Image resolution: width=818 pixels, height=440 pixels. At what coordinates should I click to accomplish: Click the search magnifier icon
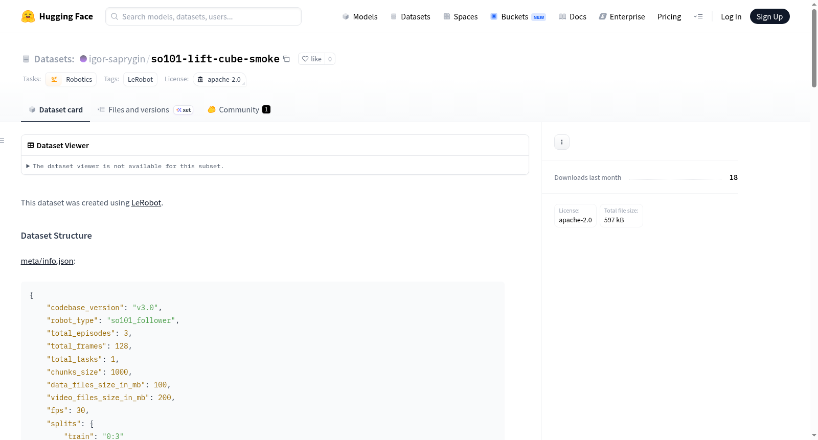click(x=115, y=16)
